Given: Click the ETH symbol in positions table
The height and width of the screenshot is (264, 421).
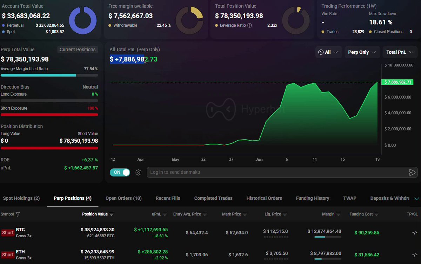Looking at the screenshot, I should pos(20,252).
